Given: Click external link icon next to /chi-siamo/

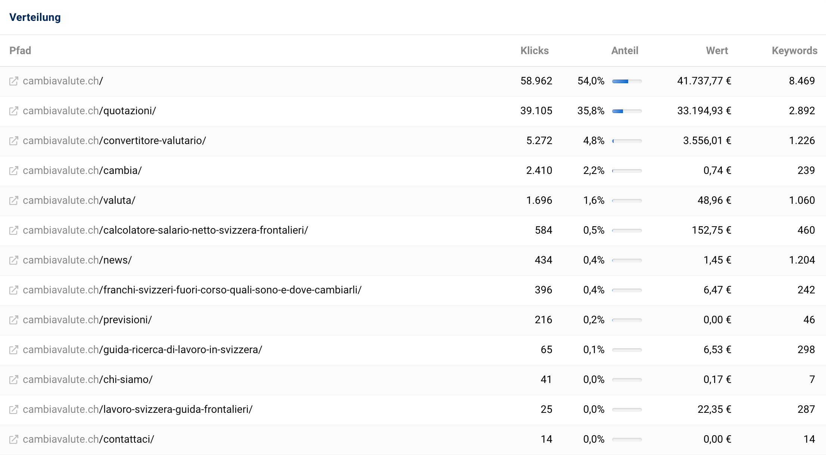Looking at the screenshot, I should point(13,380).
